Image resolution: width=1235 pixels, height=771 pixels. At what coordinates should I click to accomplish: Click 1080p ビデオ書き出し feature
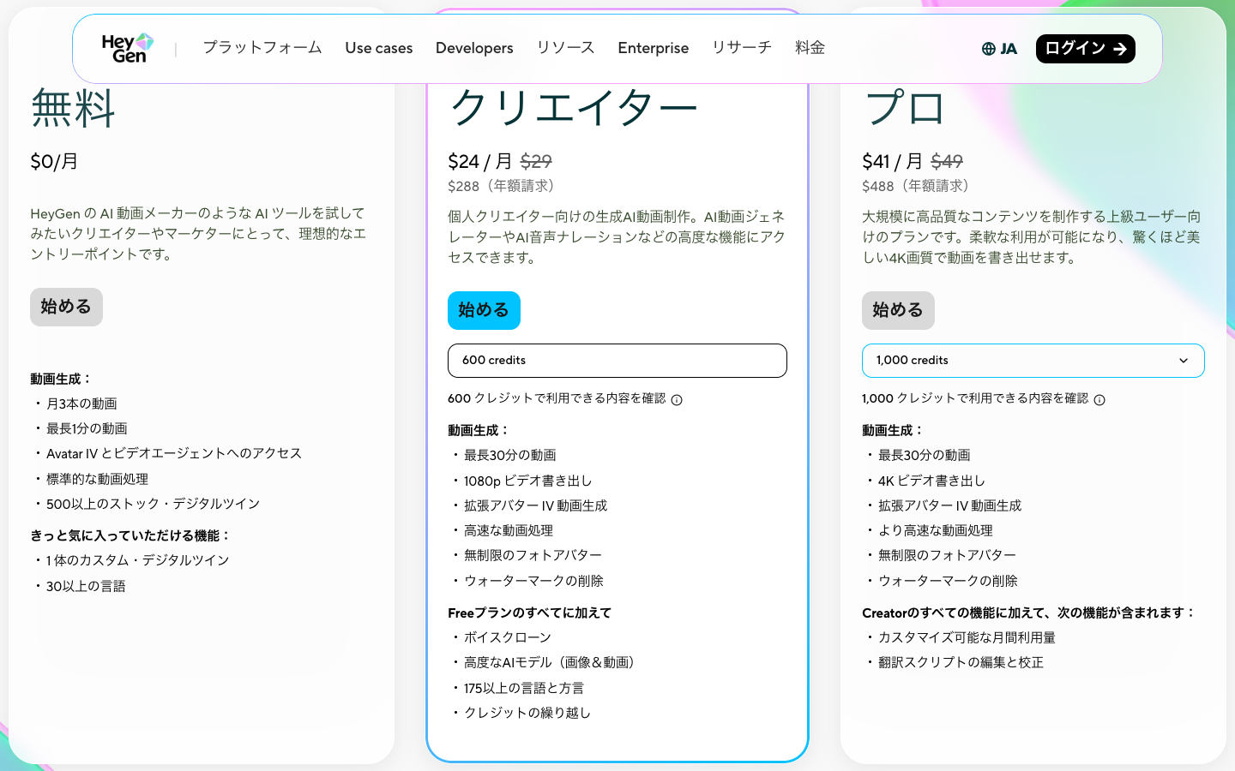click(x=528, y=481)
